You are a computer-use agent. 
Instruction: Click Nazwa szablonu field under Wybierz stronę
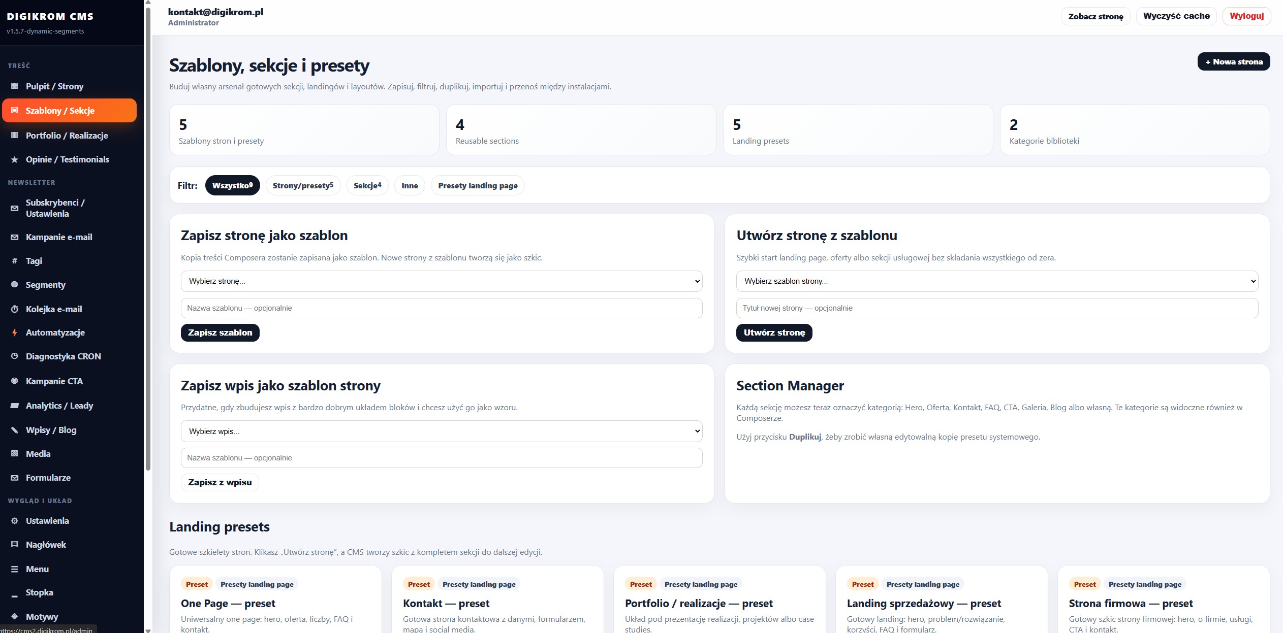coord(442,308)
